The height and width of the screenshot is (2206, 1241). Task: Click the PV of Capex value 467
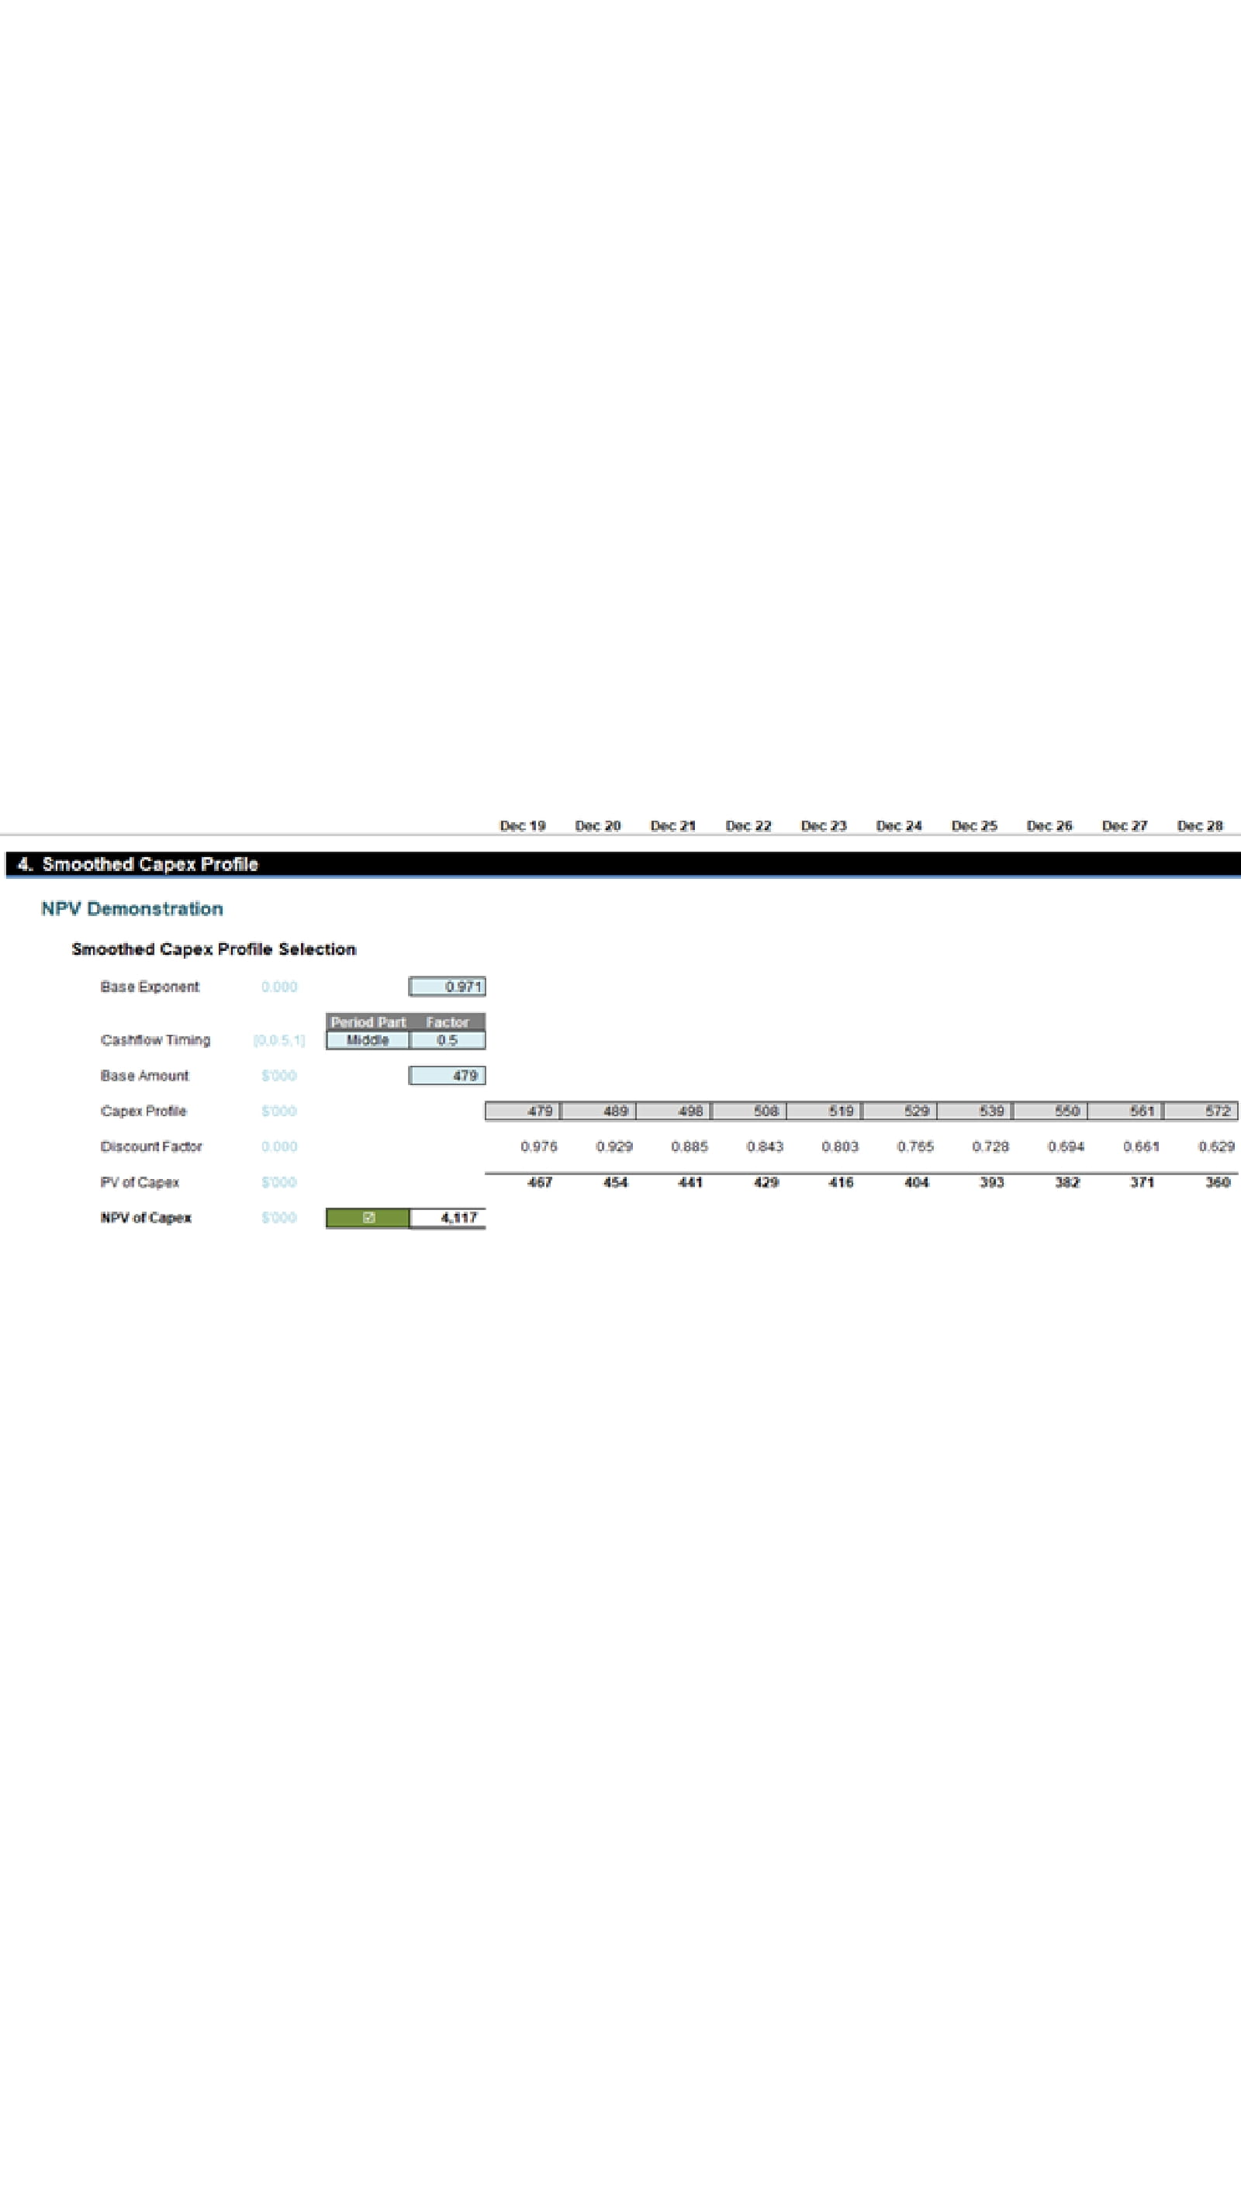[x=540, y=1183]
